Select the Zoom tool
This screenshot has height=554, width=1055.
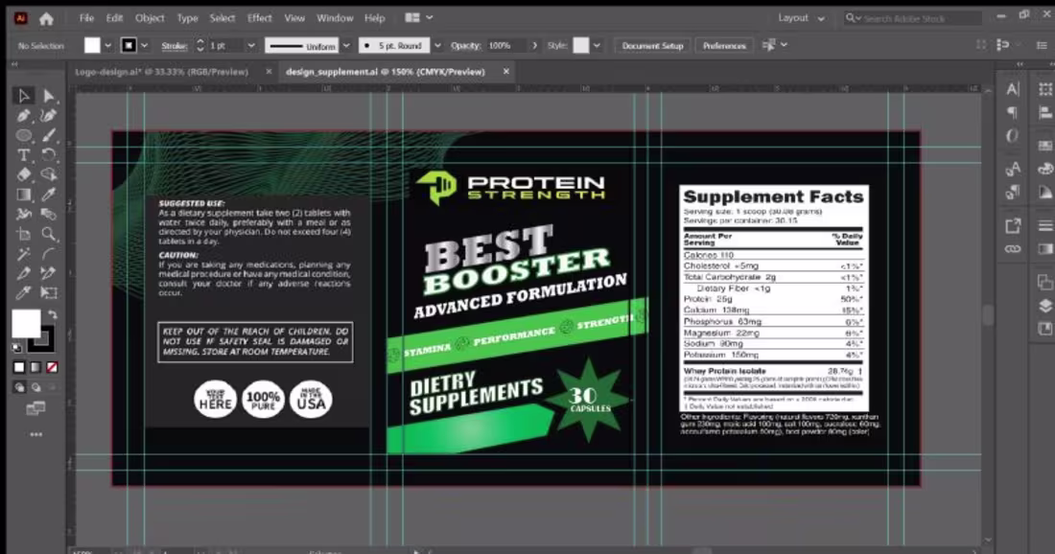(x=48, y=233)
